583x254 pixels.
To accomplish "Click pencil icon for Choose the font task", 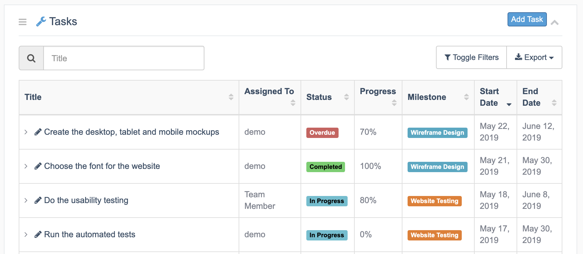I will pyautogui.click(x=38, y=166).
